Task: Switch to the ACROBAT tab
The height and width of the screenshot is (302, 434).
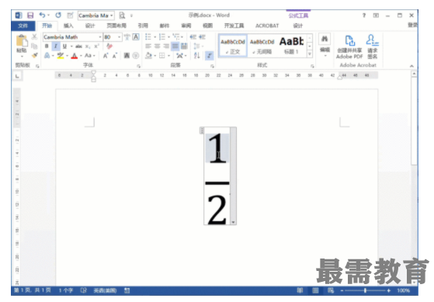Action: (x=267, y=26)
